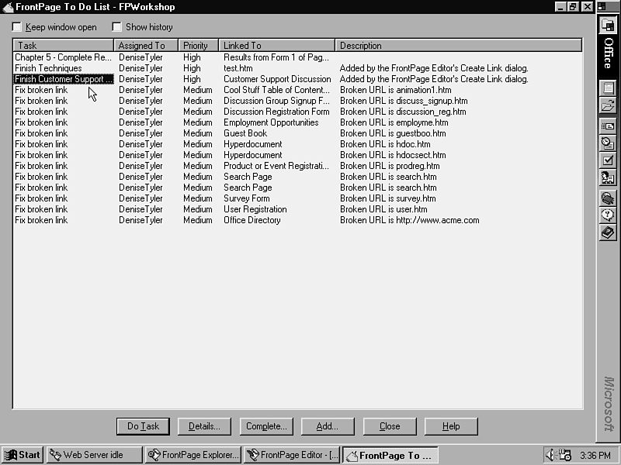Open the Details... button
This screenshot has height=465, width=621.
pos(204,426)
